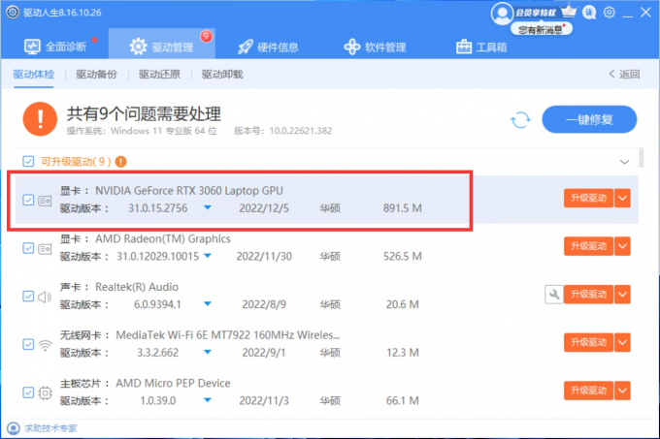Click 升级驱动 for MediaTek Wi-Fi

point(588,343)
